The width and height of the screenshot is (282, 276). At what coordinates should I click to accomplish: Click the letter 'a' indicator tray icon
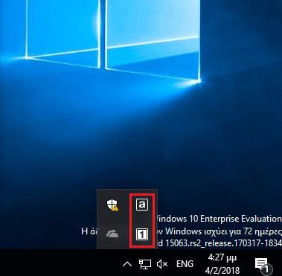tap(142, 205)
